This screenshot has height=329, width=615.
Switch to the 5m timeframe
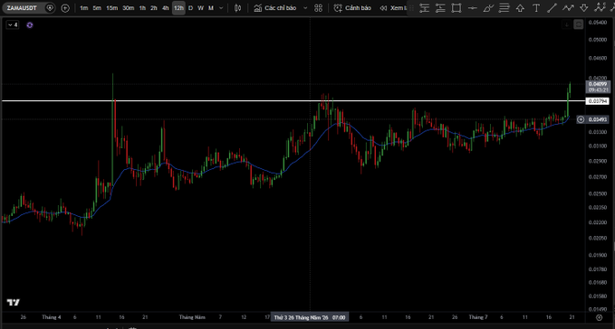tap(97, 8)
